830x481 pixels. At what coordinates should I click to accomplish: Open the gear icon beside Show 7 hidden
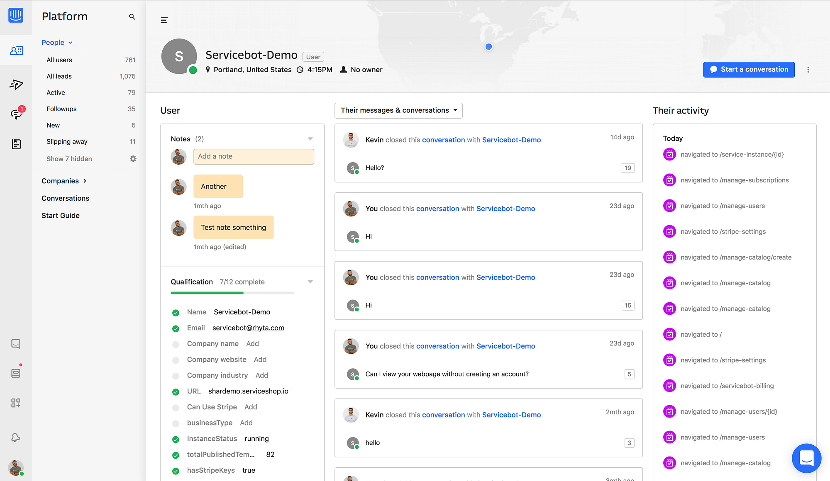pos(133,159)
